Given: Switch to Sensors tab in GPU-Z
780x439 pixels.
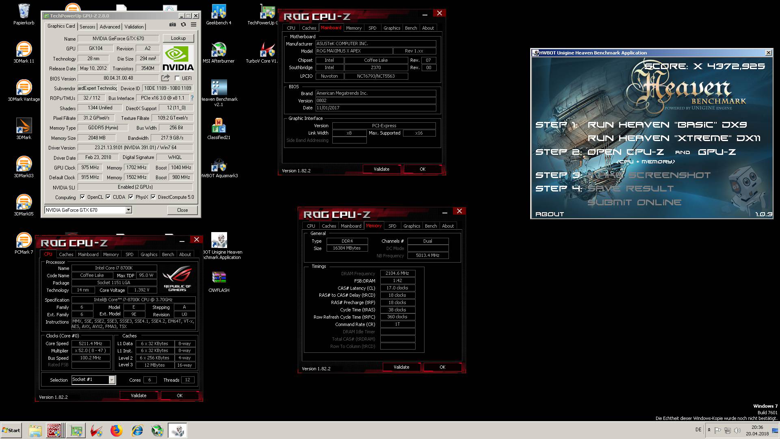Looking at the screenshot, I should pos(87,27).
